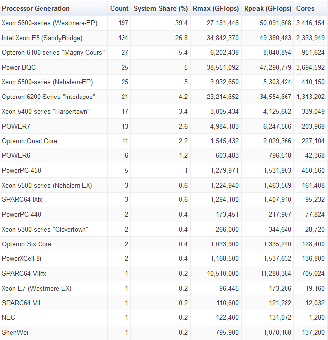Click Rmax value 96,445 for Xeon E7
The image size is (328, 340).
pos(229,288)
